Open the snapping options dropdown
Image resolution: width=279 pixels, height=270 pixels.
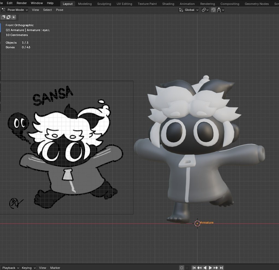221,10
